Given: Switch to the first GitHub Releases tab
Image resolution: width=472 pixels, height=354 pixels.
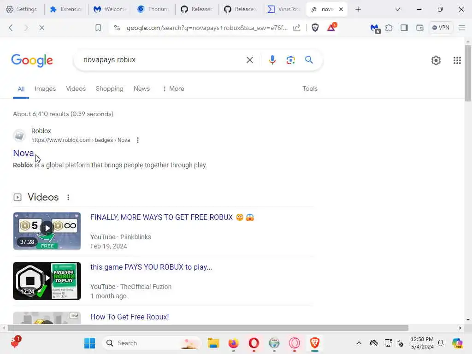Looking at the screenshot, I should pos(197,9).
